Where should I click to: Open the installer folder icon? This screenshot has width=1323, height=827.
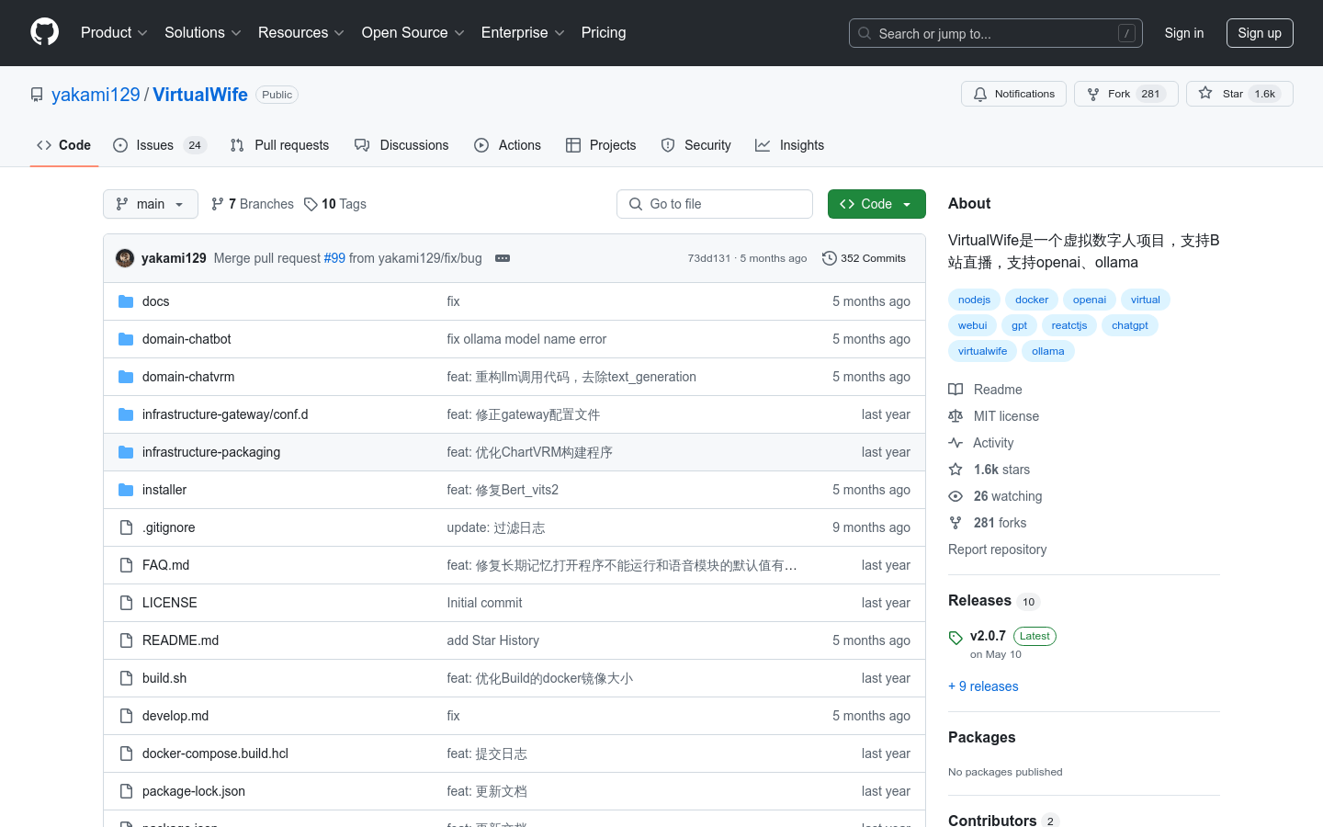[x=126, y=490]
